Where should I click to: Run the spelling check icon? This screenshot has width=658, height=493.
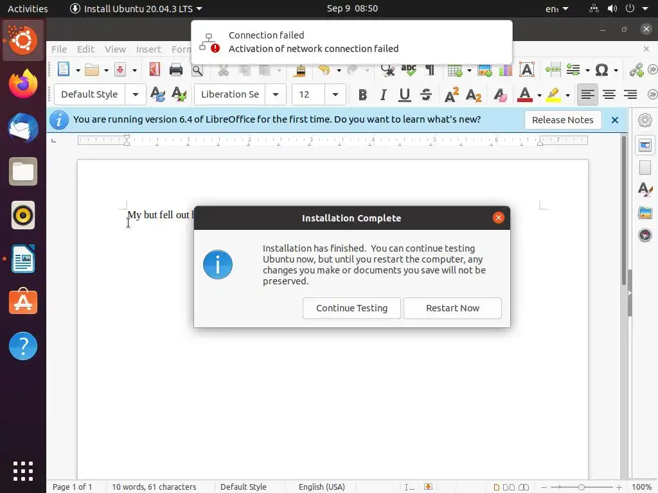click(408, 70)
